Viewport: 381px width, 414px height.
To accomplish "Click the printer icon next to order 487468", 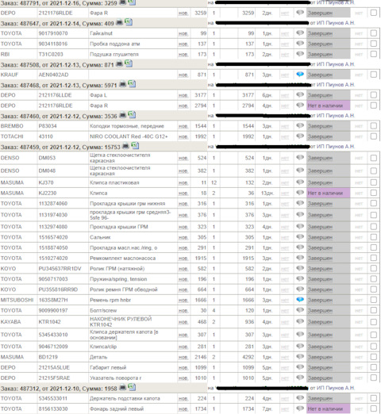I will tap(122, 84).
